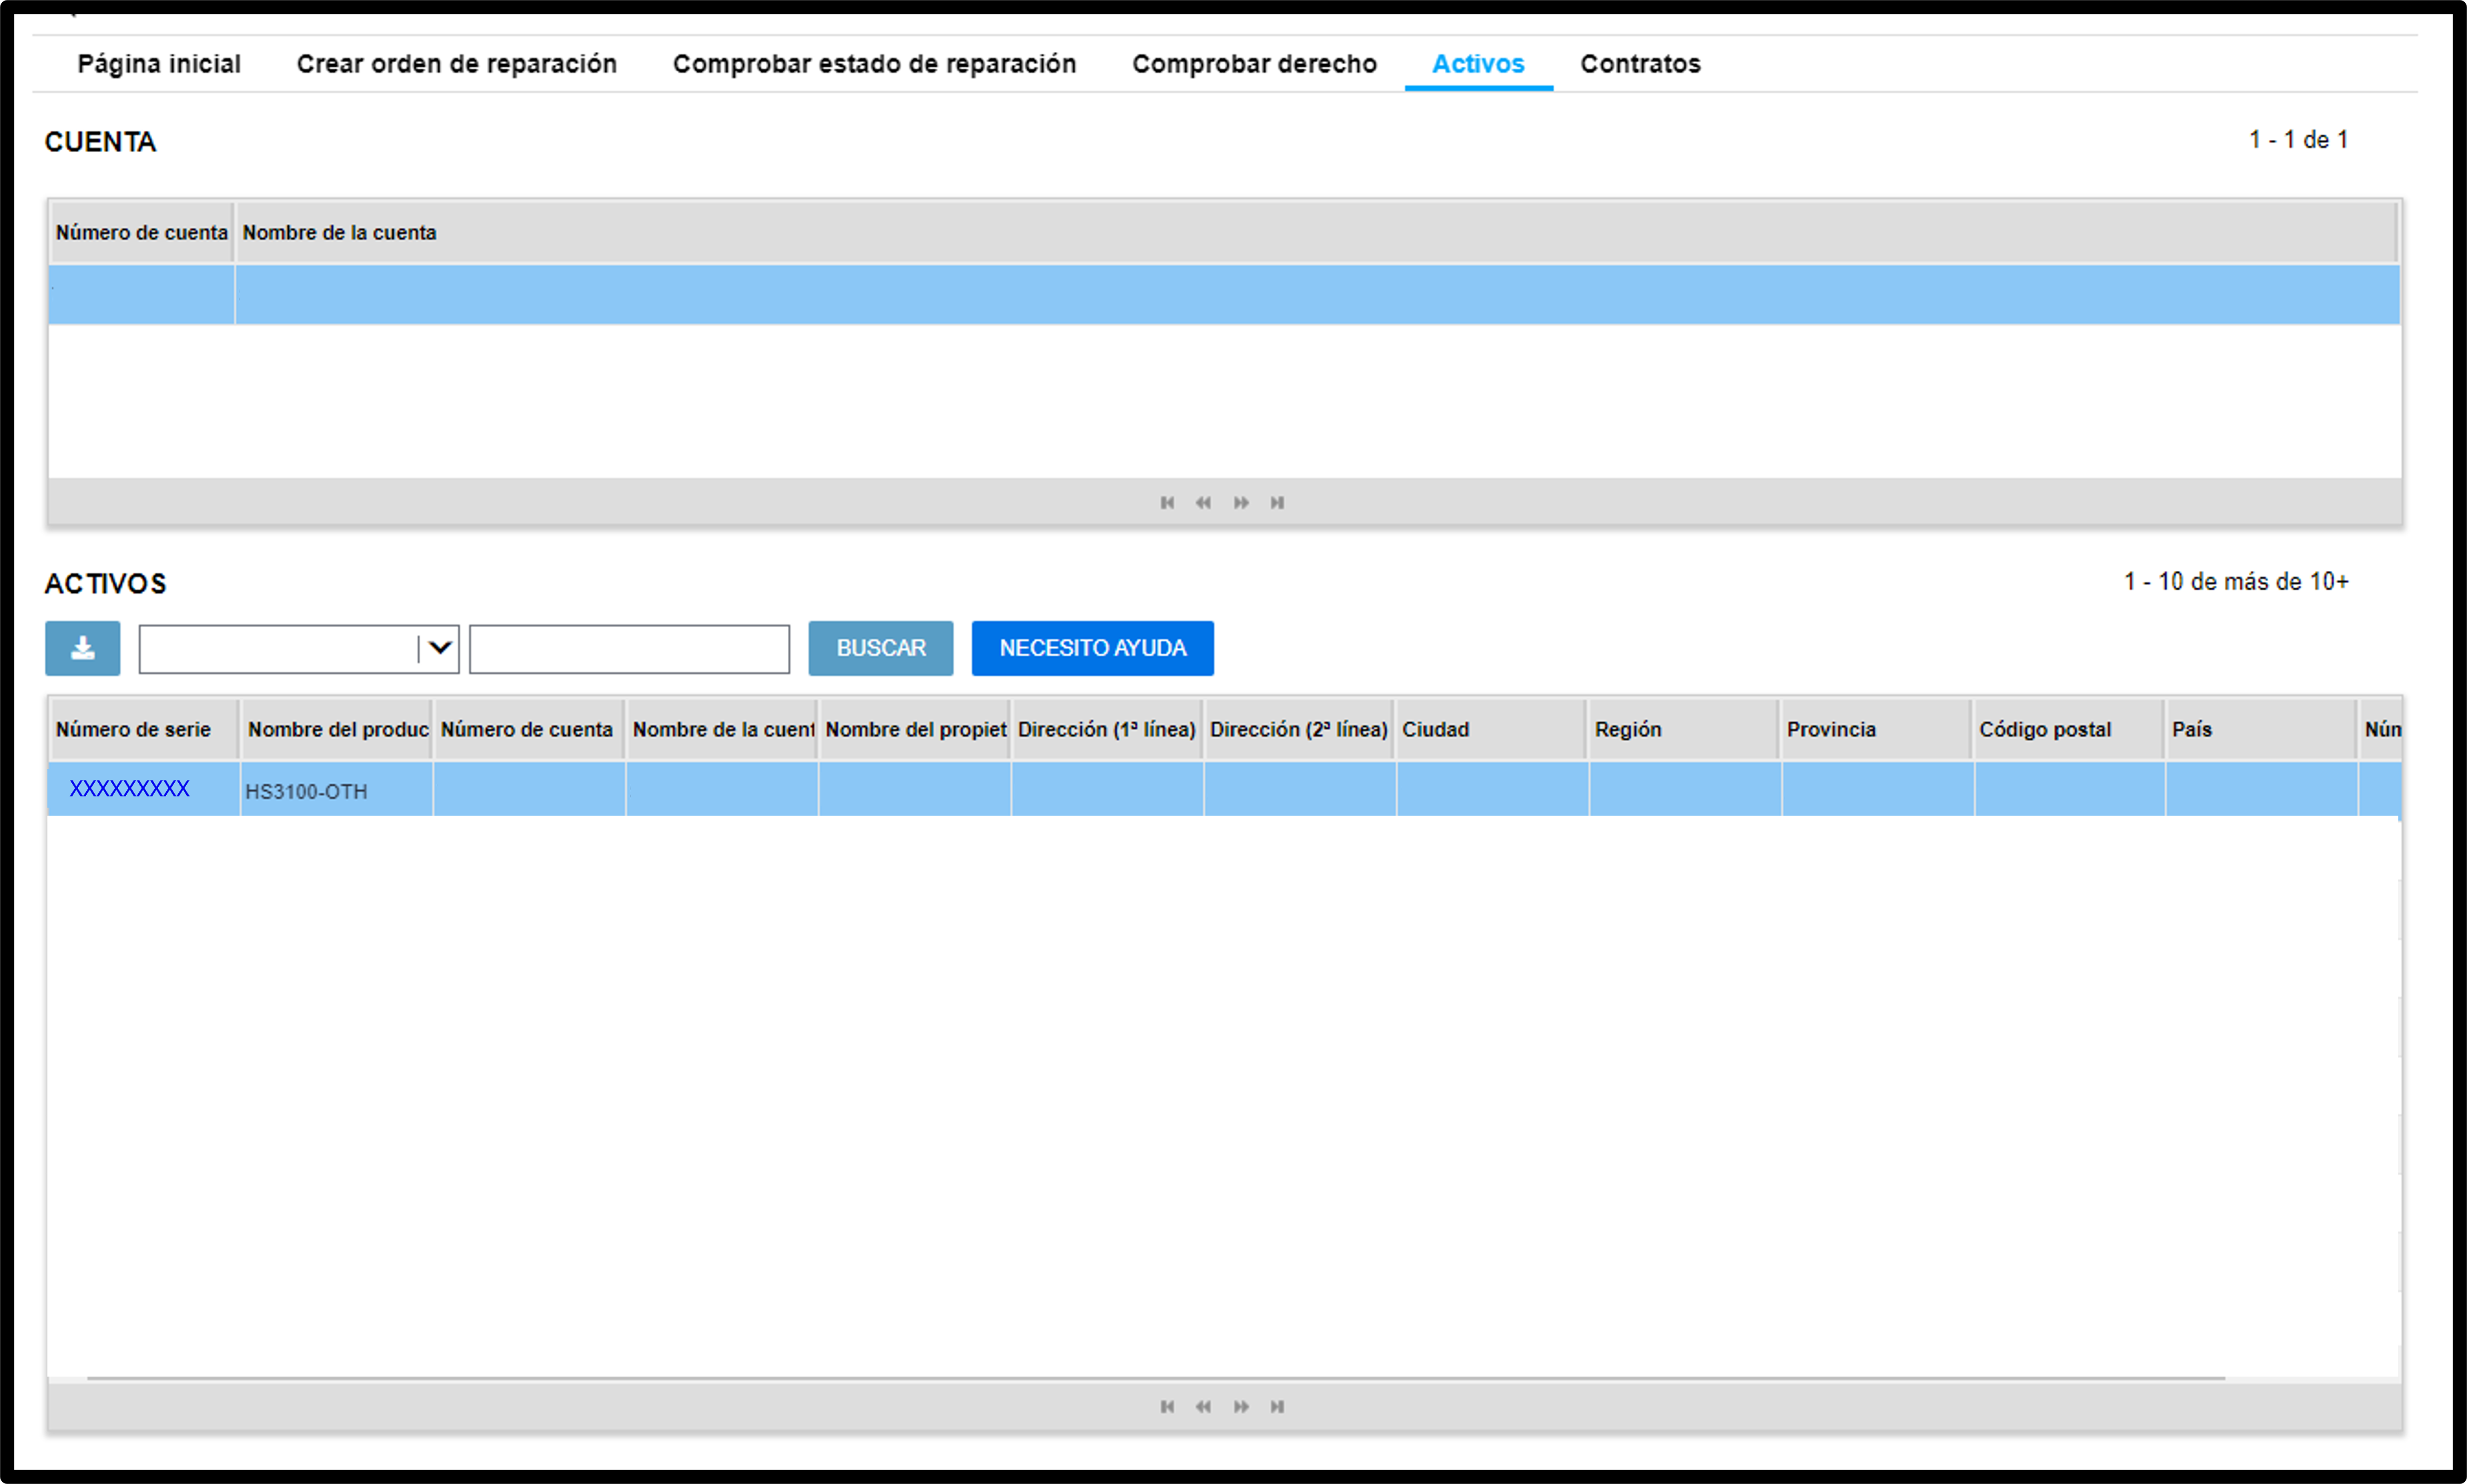Go to first page in Activos pager
Image resolution: width=2467 pixels, height=1484 pixels.
coord(1167,1406)
